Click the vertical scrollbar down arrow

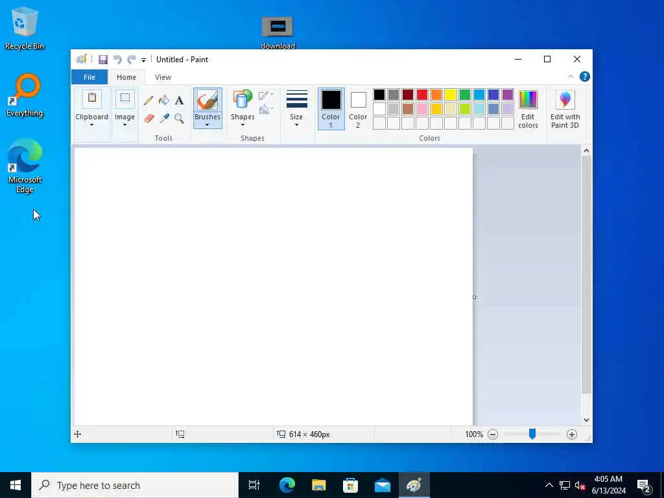point(586,420)
